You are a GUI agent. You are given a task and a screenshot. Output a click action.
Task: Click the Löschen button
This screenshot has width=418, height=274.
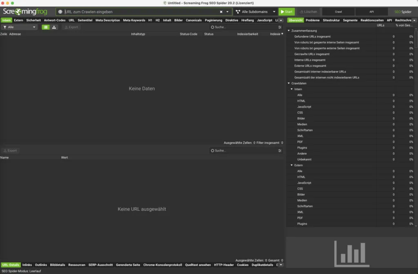point(309,12)
